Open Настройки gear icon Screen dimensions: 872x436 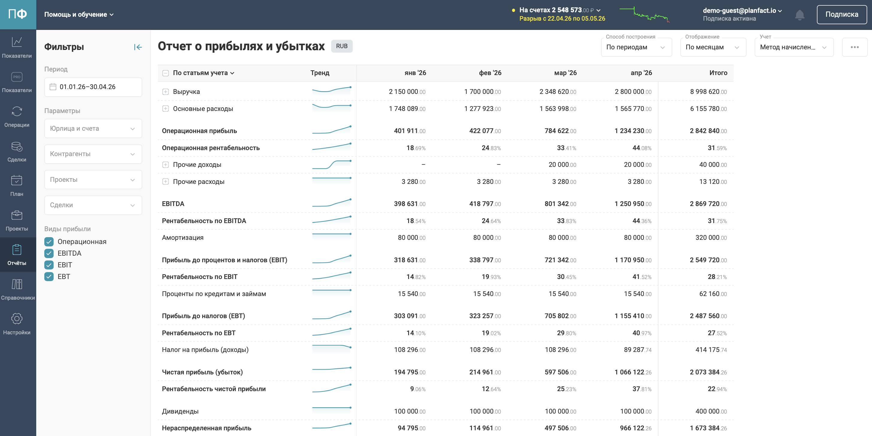point(17,324)
